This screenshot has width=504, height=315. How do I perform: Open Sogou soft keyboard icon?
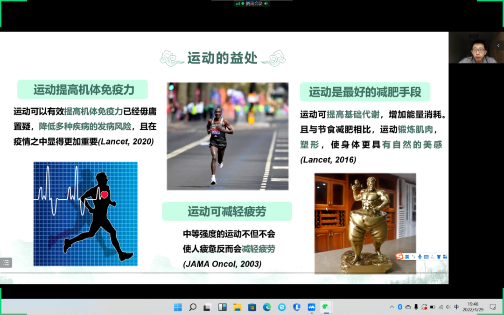tap(426, 257)
